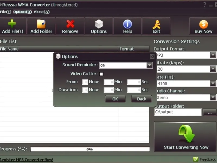Open the Audio Channel dropdown arrow

[x=213, y=98]
